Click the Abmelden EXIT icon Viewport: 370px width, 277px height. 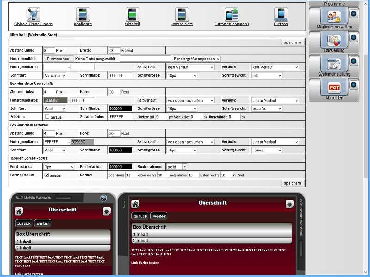(x=334, y=87)
